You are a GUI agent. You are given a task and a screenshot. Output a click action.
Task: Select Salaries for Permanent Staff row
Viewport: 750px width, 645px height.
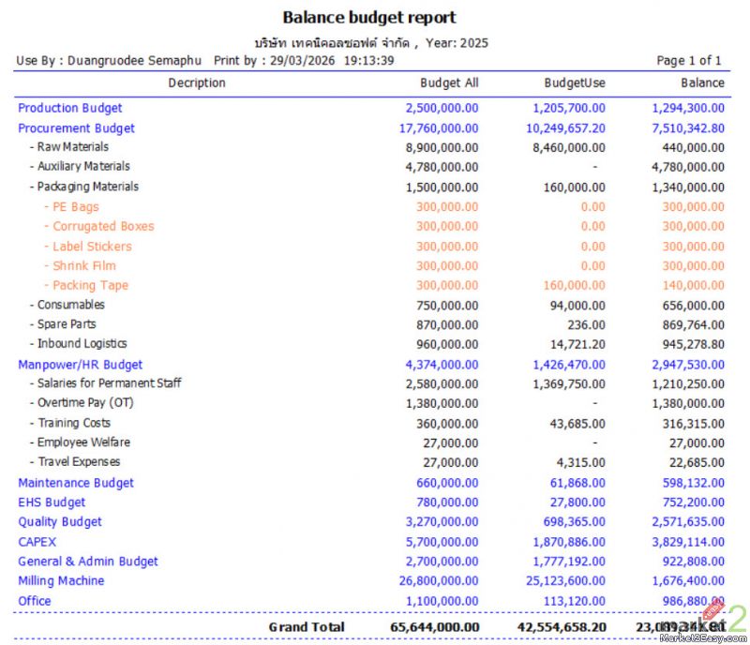109,383
